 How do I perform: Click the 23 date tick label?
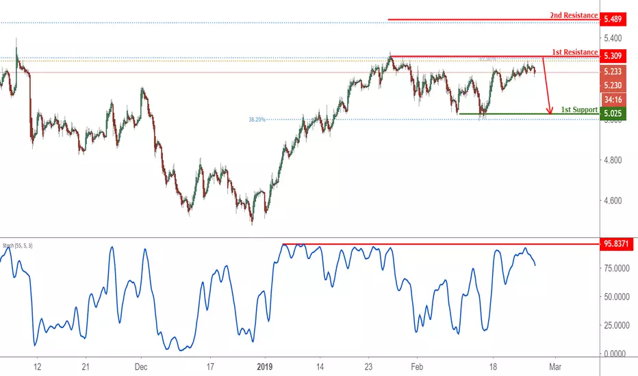coord(368,367)
